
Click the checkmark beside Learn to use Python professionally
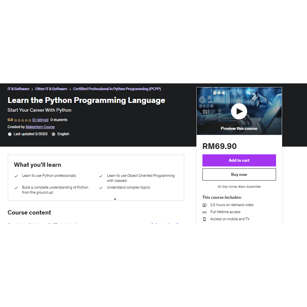(x=16, y=176)
